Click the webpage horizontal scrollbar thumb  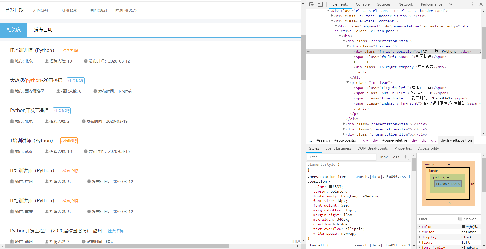point(117,246)
